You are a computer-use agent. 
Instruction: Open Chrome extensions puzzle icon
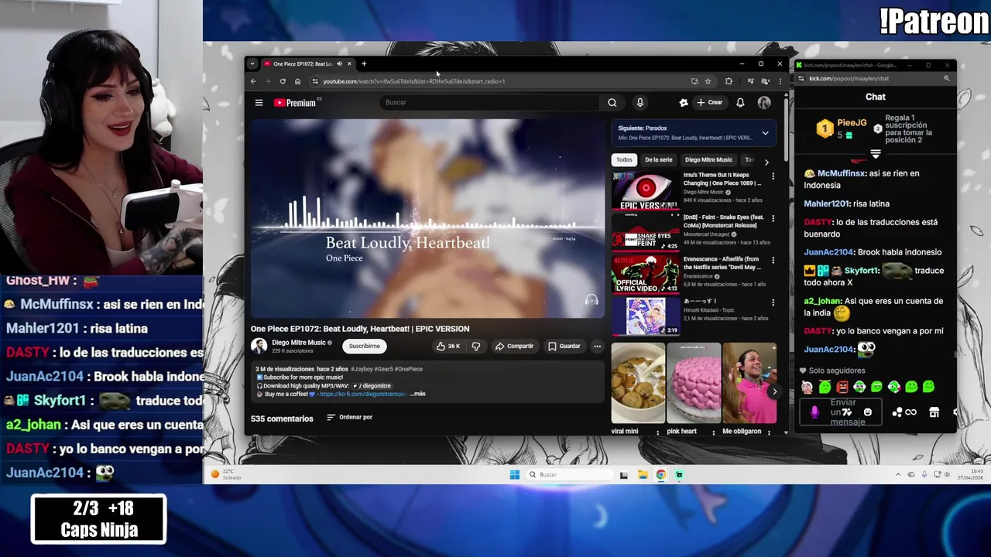click(x=729, y=81)
